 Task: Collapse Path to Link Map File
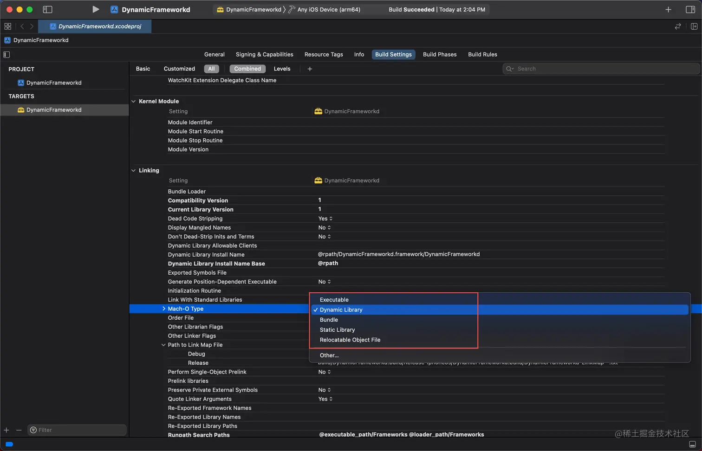[x=163, y=345]
